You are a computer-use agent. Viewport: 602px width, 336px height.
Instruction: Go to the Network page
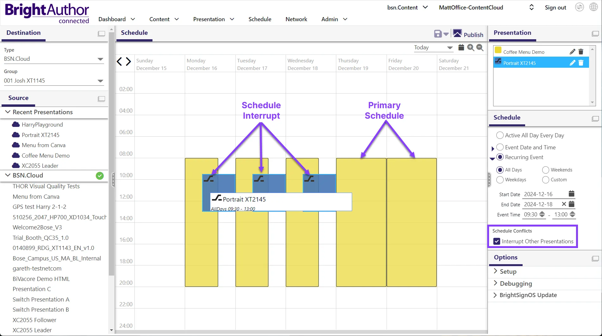(x=296, y=19)
